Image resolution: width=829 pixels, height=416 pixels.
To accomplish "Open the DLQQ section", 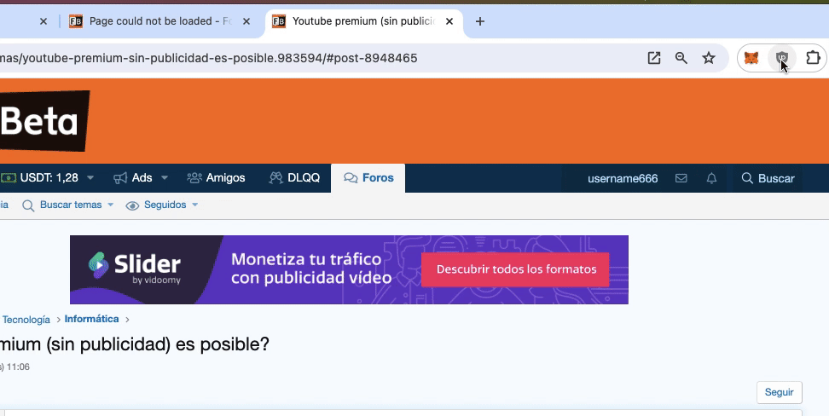I will pyautogui.click(x=294, y=178).
